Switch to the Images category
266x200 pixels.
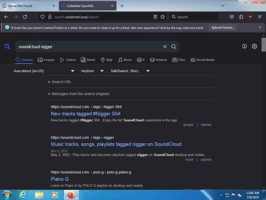coord(46,60)
